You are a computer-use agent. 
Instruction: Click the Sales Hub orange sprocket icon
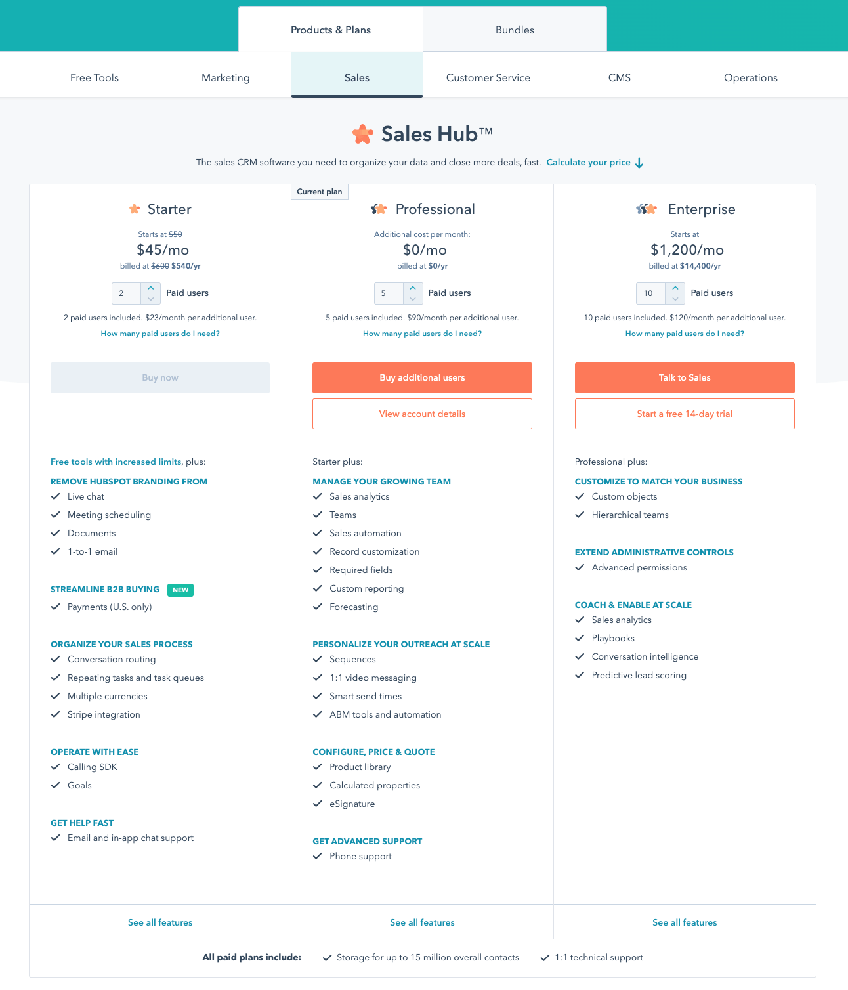[x=363, y=134]
